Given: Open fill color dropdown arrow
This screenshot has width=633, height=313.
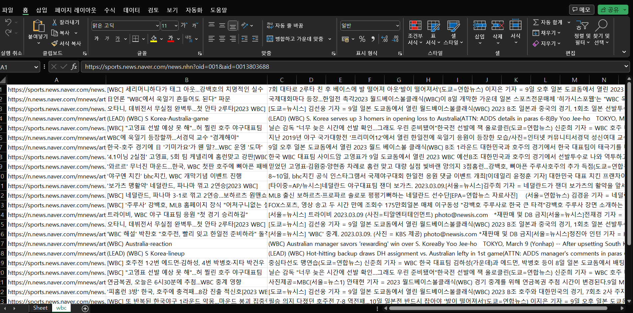Looking at the screenshot, I should [x=161, y=39].
